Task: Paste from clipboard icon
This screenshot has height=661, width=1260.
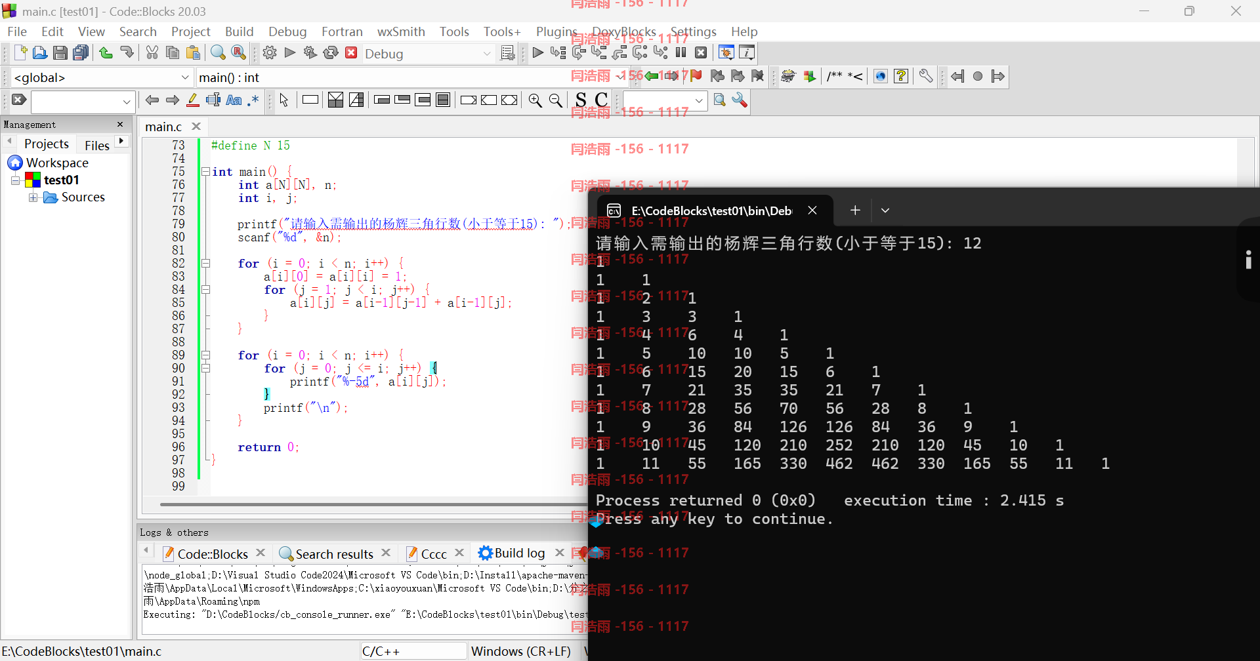Action: click(193, 53)
